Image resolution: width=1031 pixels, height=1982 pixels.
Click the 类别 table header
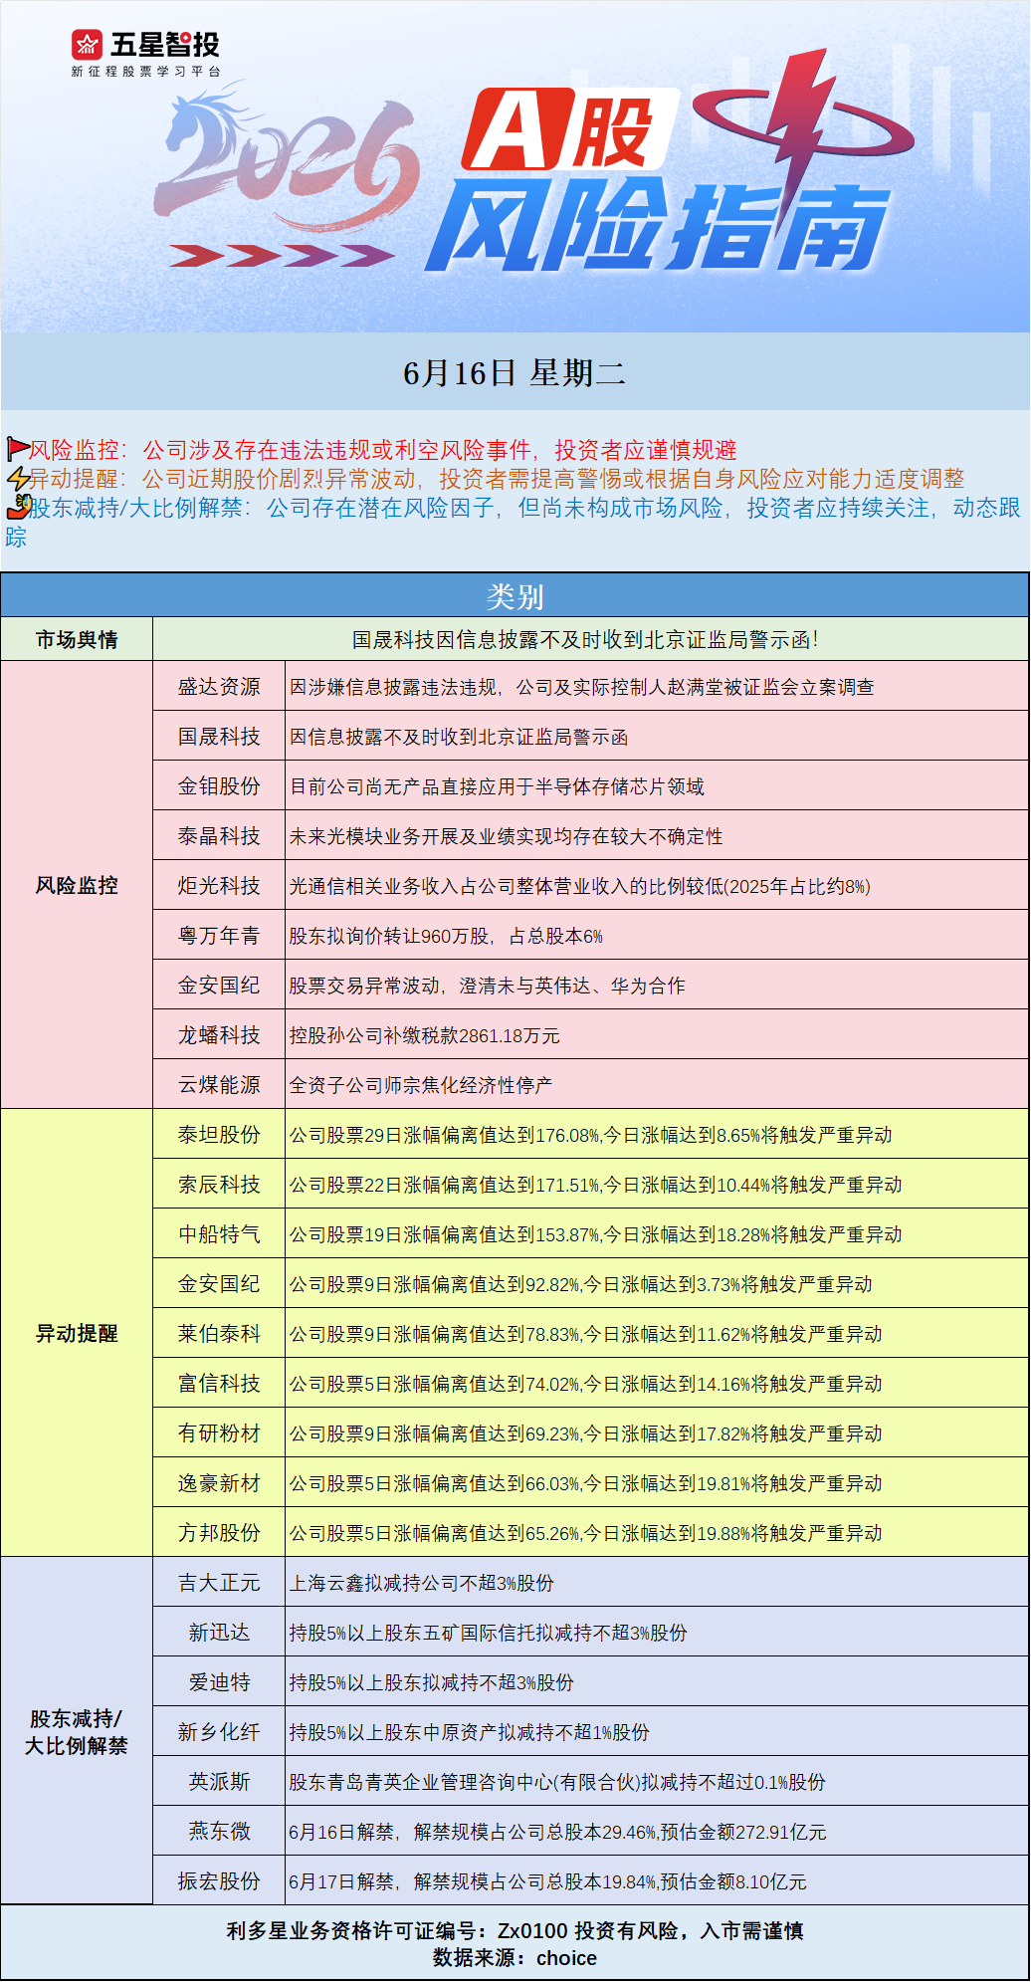tap(515, 595)
